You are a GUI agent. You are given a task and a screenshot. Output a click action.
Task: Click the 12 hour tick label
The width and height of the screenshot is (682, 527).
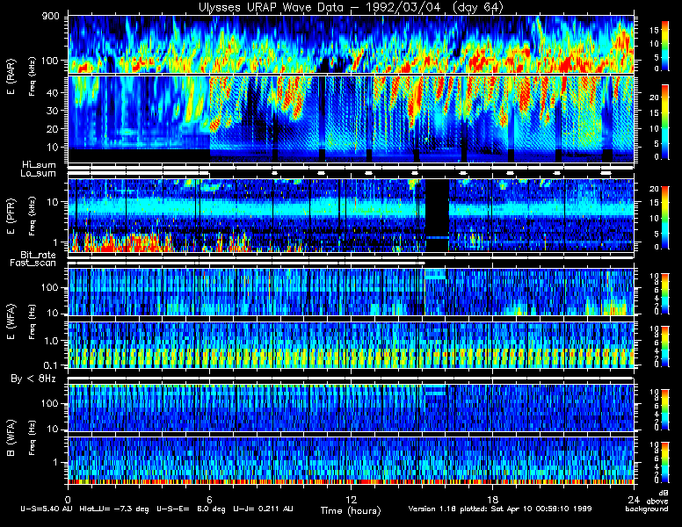350,496
